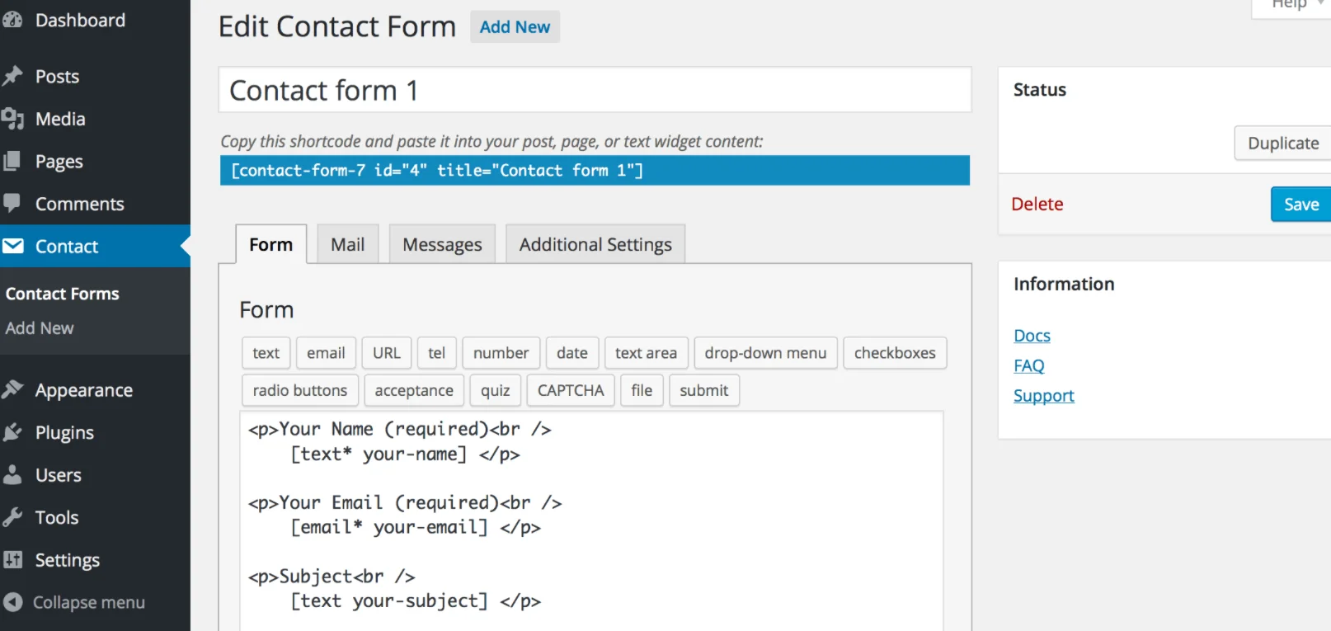This screenshot has width=1331, height=631.
Task: Insert a tel tag
Action: [437, 353]
